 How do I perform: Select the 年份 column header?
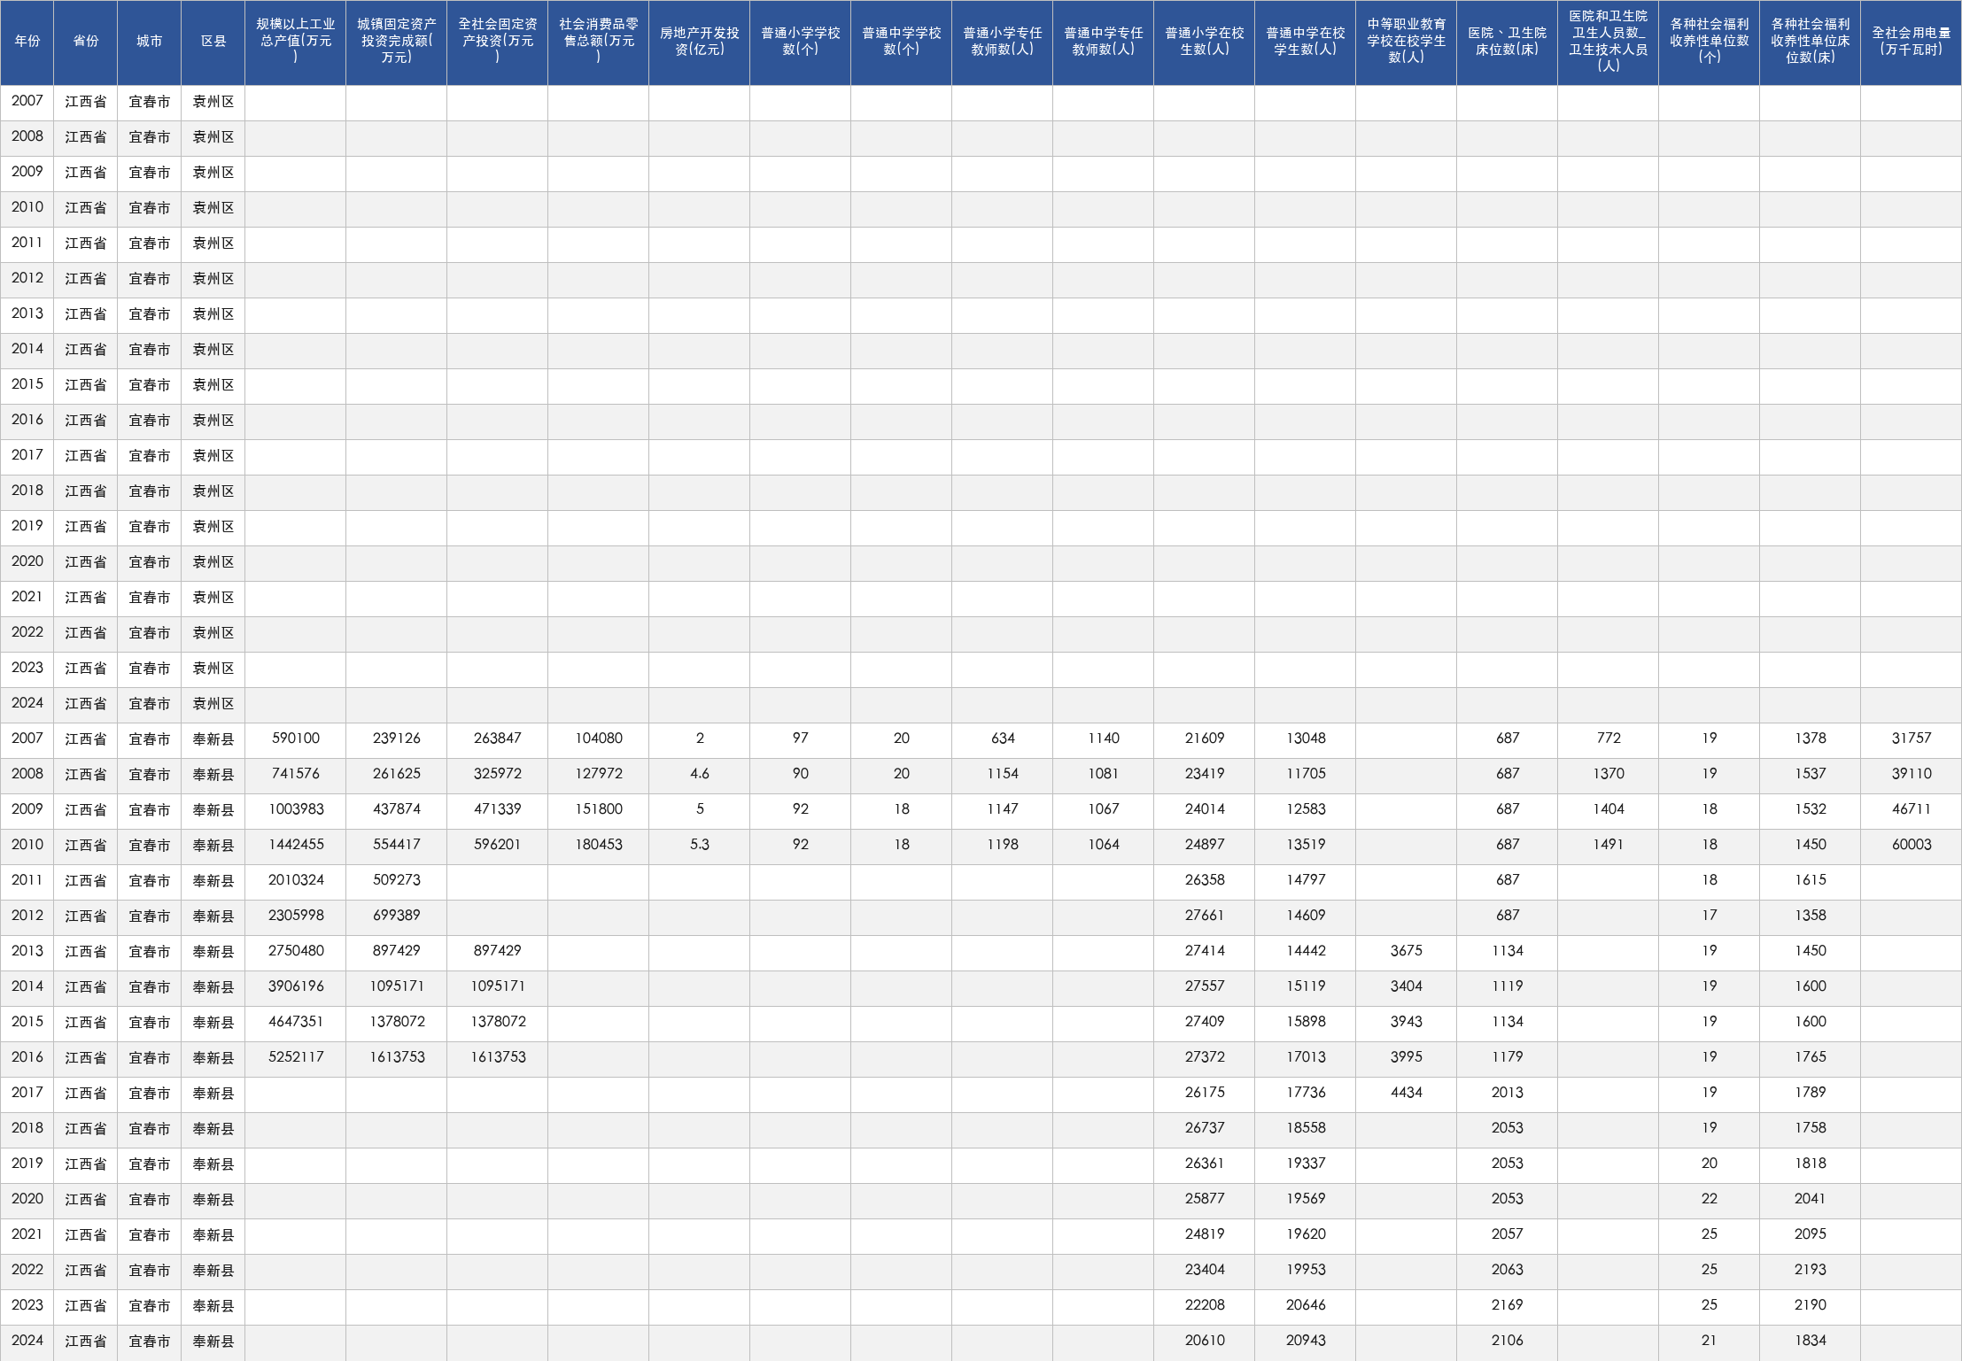27,42
